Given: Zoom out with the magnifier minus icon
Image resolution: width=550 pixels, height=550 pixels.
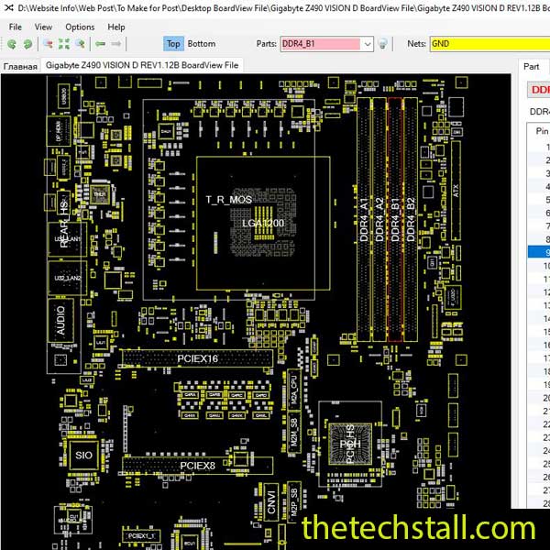Looking at the screenshot, I should point(48,44).
